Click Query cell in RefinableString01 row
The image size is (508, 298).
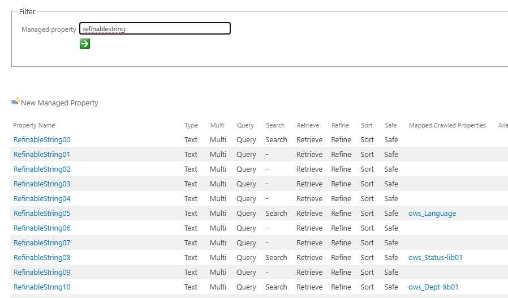(x=246, y=155)
